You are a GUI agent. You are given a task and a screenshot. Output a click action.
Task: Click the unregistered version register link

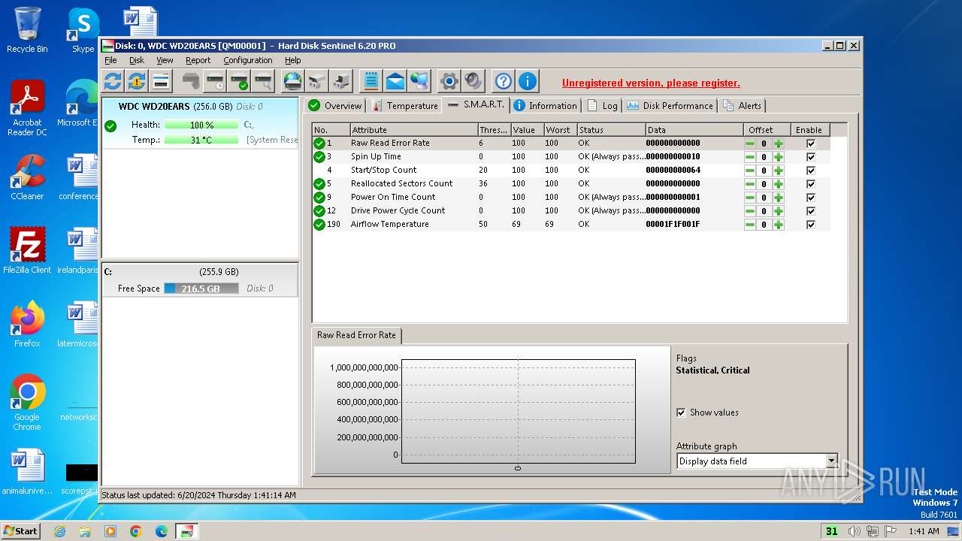tap(651, 83)
